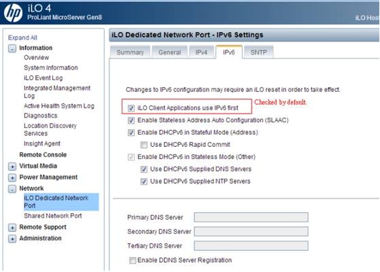Image resolution: width=380 pixels, height=272 pixels.
Task: Uncheck Use DHCPv6 Supplied NTP Servers
Action: [144, 182]
